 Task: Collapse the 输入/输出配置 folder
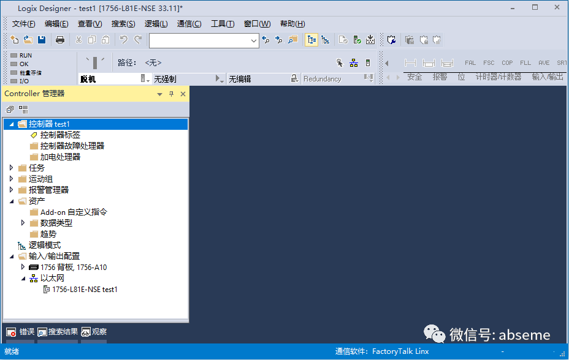(12, 257)
